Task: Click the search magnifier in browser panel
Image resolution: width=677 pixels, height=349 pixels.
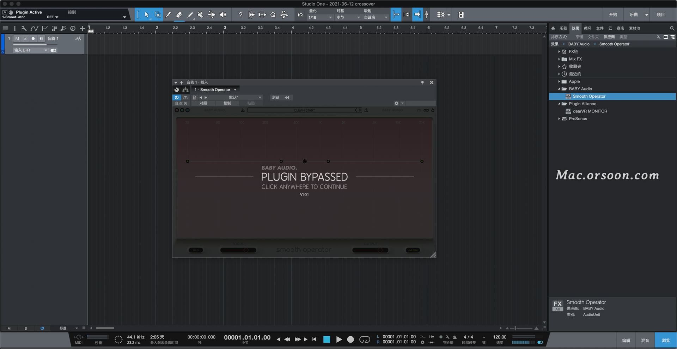Action: pyautogui.click(x=672, y=28)
